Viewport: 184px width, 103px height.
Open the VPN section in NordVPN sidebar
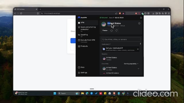coord(87,23)
